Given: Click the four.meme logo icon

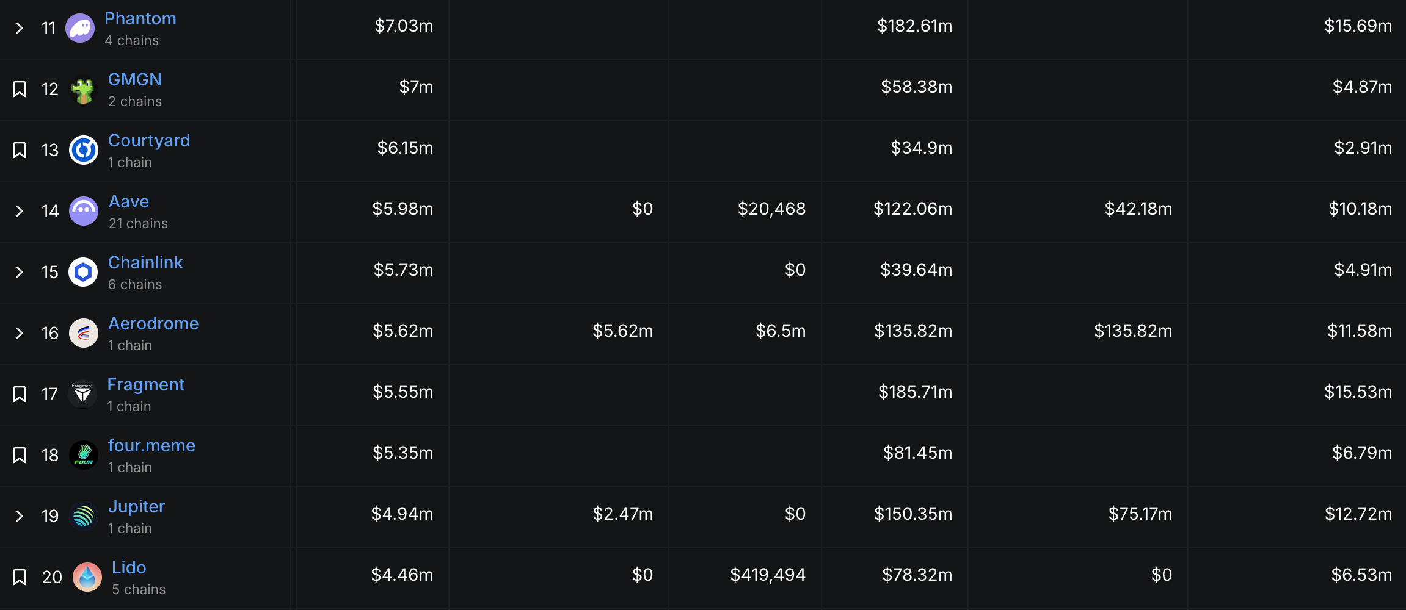Looking at the screenshot, I should (x=83, y=455).
